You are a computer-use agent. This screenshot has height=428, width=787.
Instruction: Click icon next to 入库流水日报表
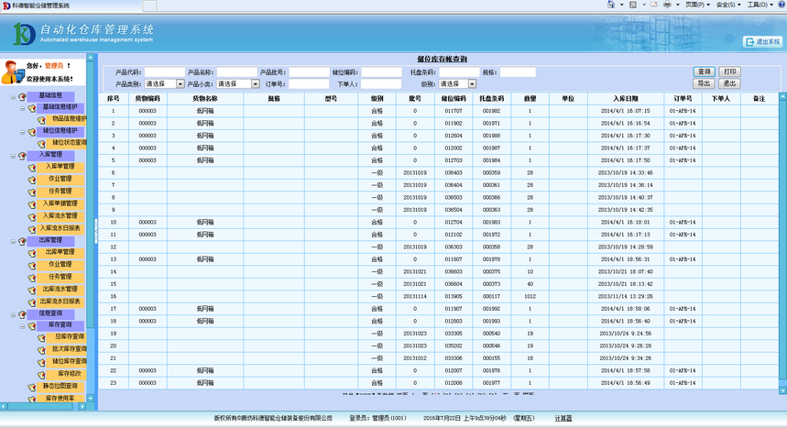click(32, 229)
